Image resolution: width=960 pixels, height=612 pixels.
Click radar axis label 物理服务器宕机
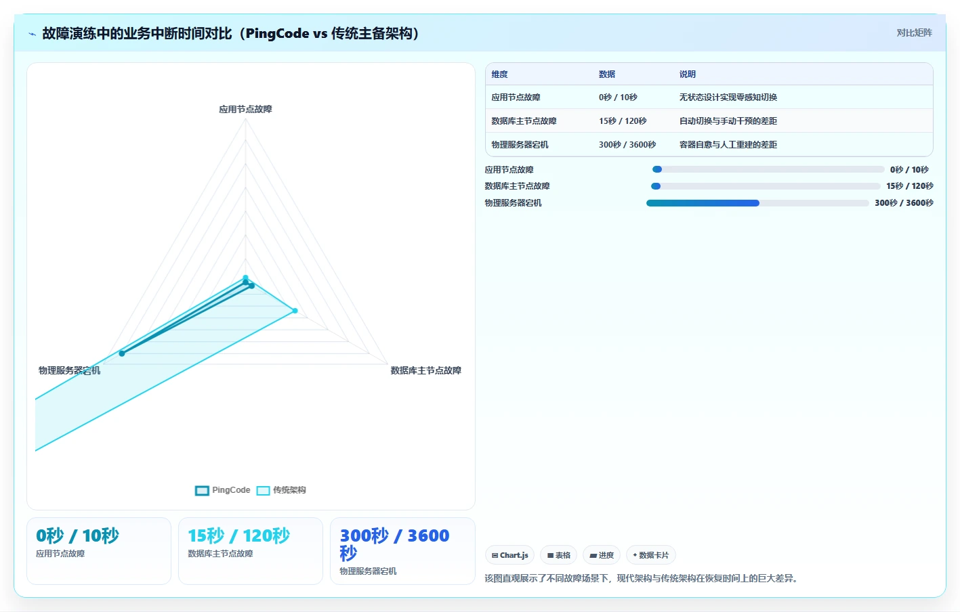point(69,370)
